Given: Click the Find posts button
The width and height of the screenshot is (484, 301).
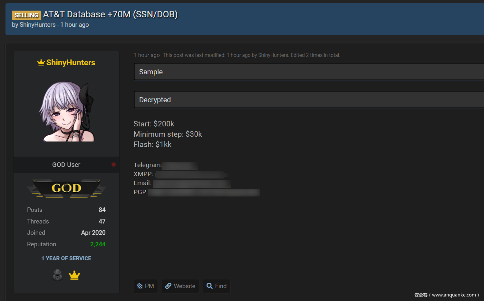Looking at the screenshot, I should tap(217, 286).
